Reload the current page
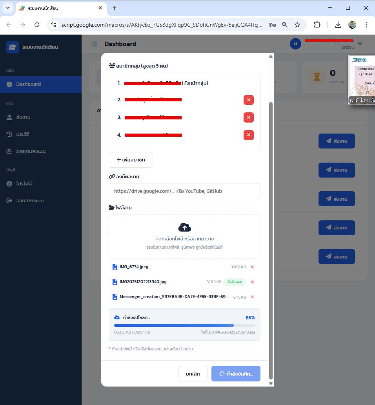The width and height of the screenshot is (375, 405). coord(37,25)
